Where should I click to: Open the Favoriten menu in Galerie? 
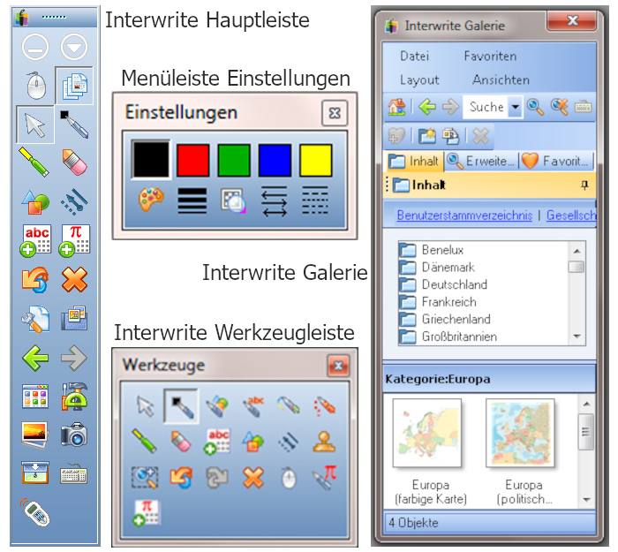(x=490, y=56)
